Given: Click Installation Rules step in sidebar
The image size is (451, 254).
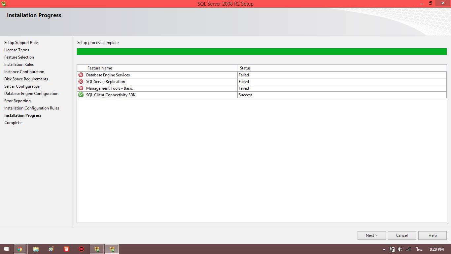Looking at the screenshot, I should tap(19, 64).
